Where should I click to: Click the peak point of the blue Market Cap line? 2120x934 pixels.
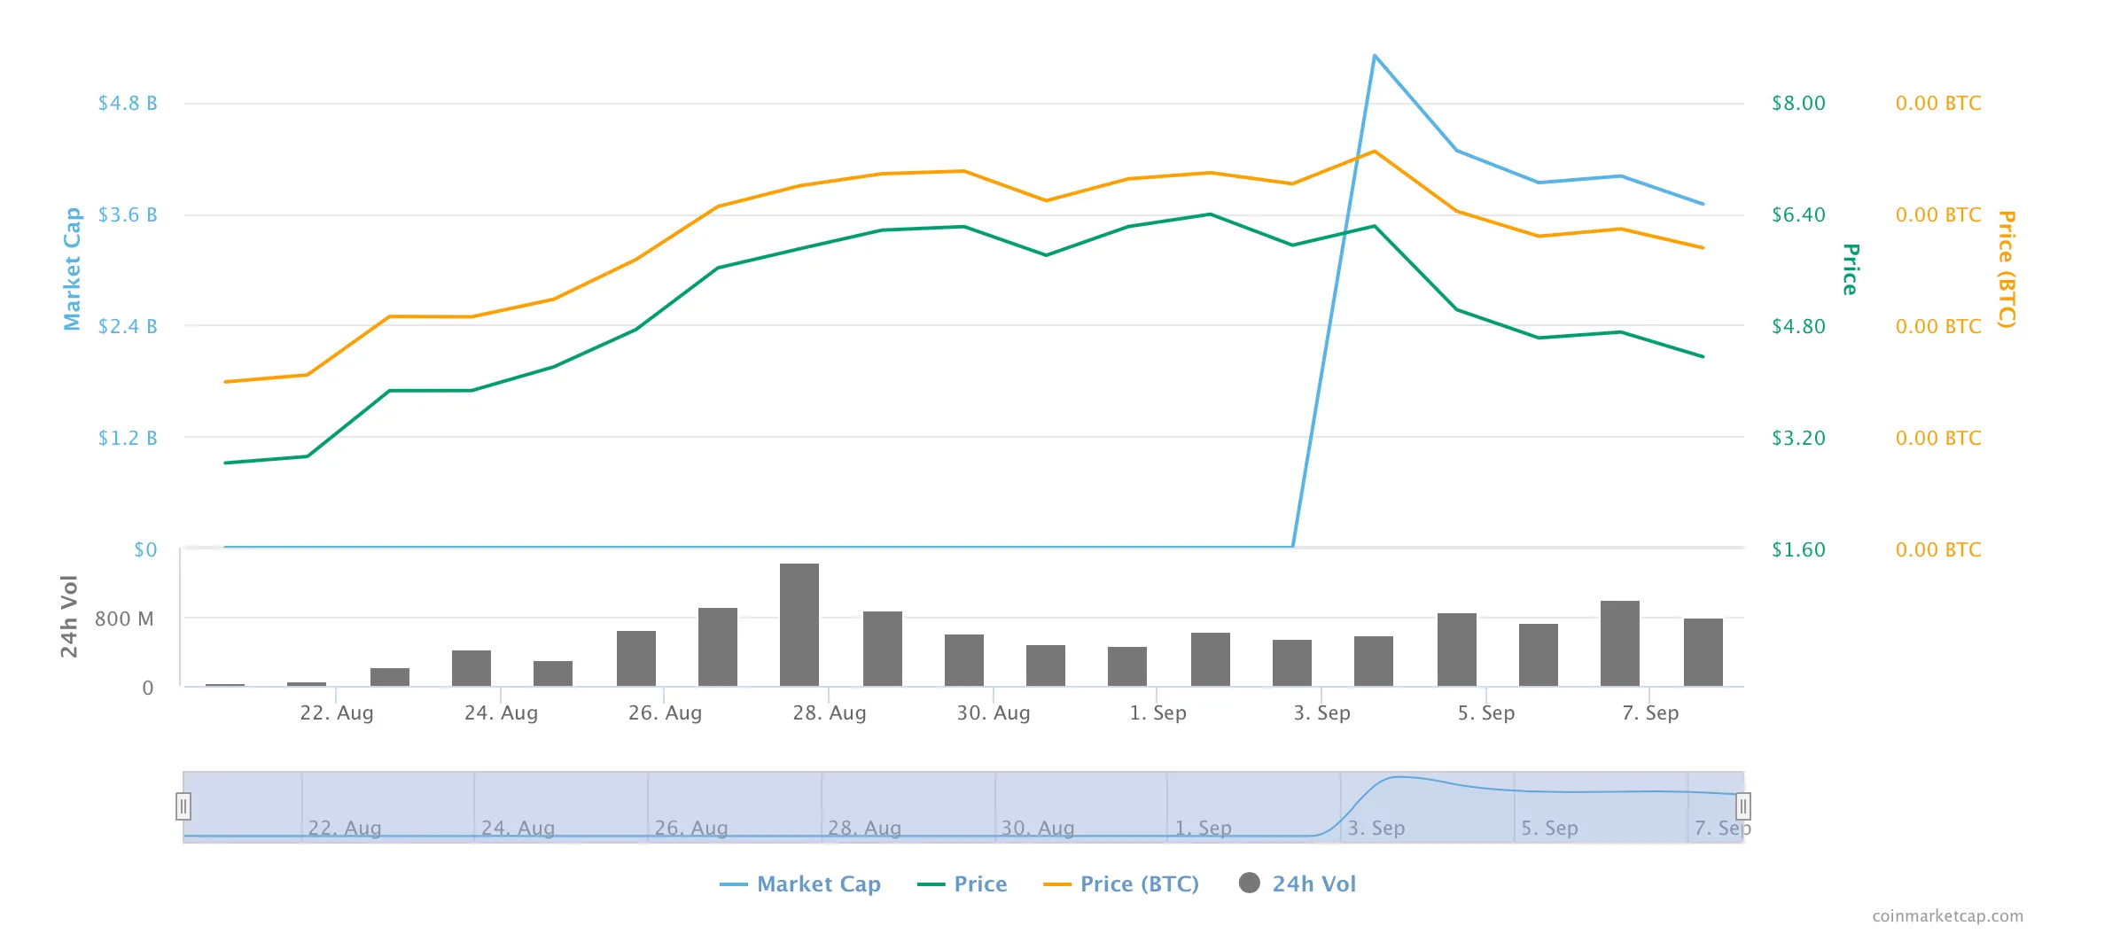(1375, 55)
